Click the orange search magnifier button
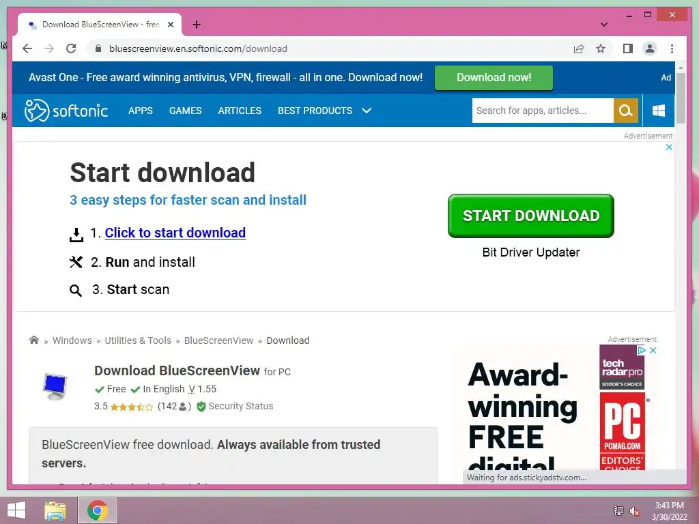 coord(626,111)
